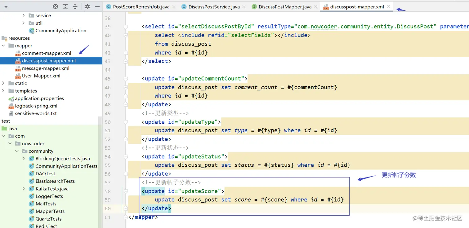Open project view dropdown arrow at top left
Image resolution: width=469 pixels, height=228 pixels.
tap(6, 7)
